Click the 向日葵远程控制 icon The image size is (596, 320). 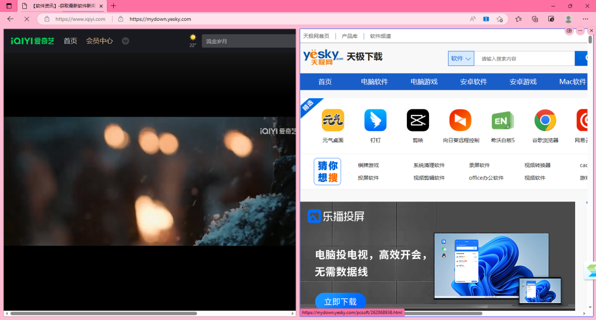tap(460, 120)
